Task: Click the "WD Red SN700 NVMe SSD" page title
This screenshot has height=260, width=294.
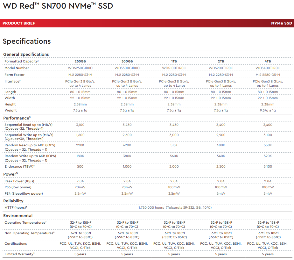Action: click(58, 6)
